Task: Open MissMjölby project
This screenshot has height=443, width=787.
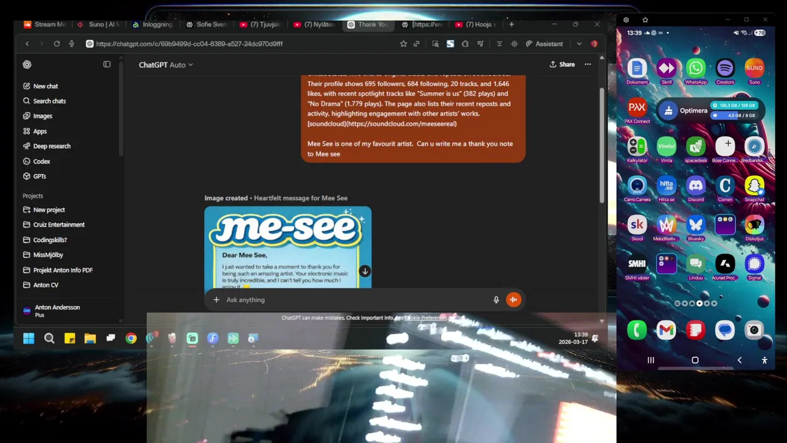Action: click(x=43, y=255)
